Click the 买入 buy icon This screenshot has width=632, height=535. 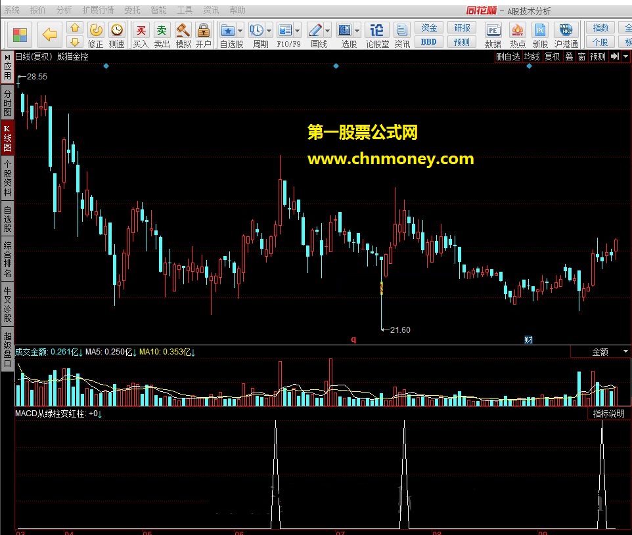141,35
